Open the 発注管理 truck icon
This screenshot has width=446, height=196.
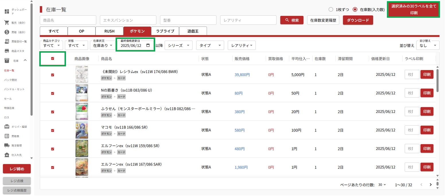(7, 145)
